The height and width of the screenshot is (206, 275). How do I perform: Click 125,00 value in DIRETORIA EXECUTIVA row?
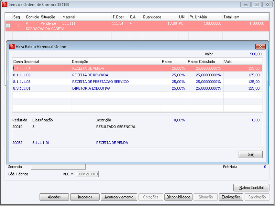point(254,88)
